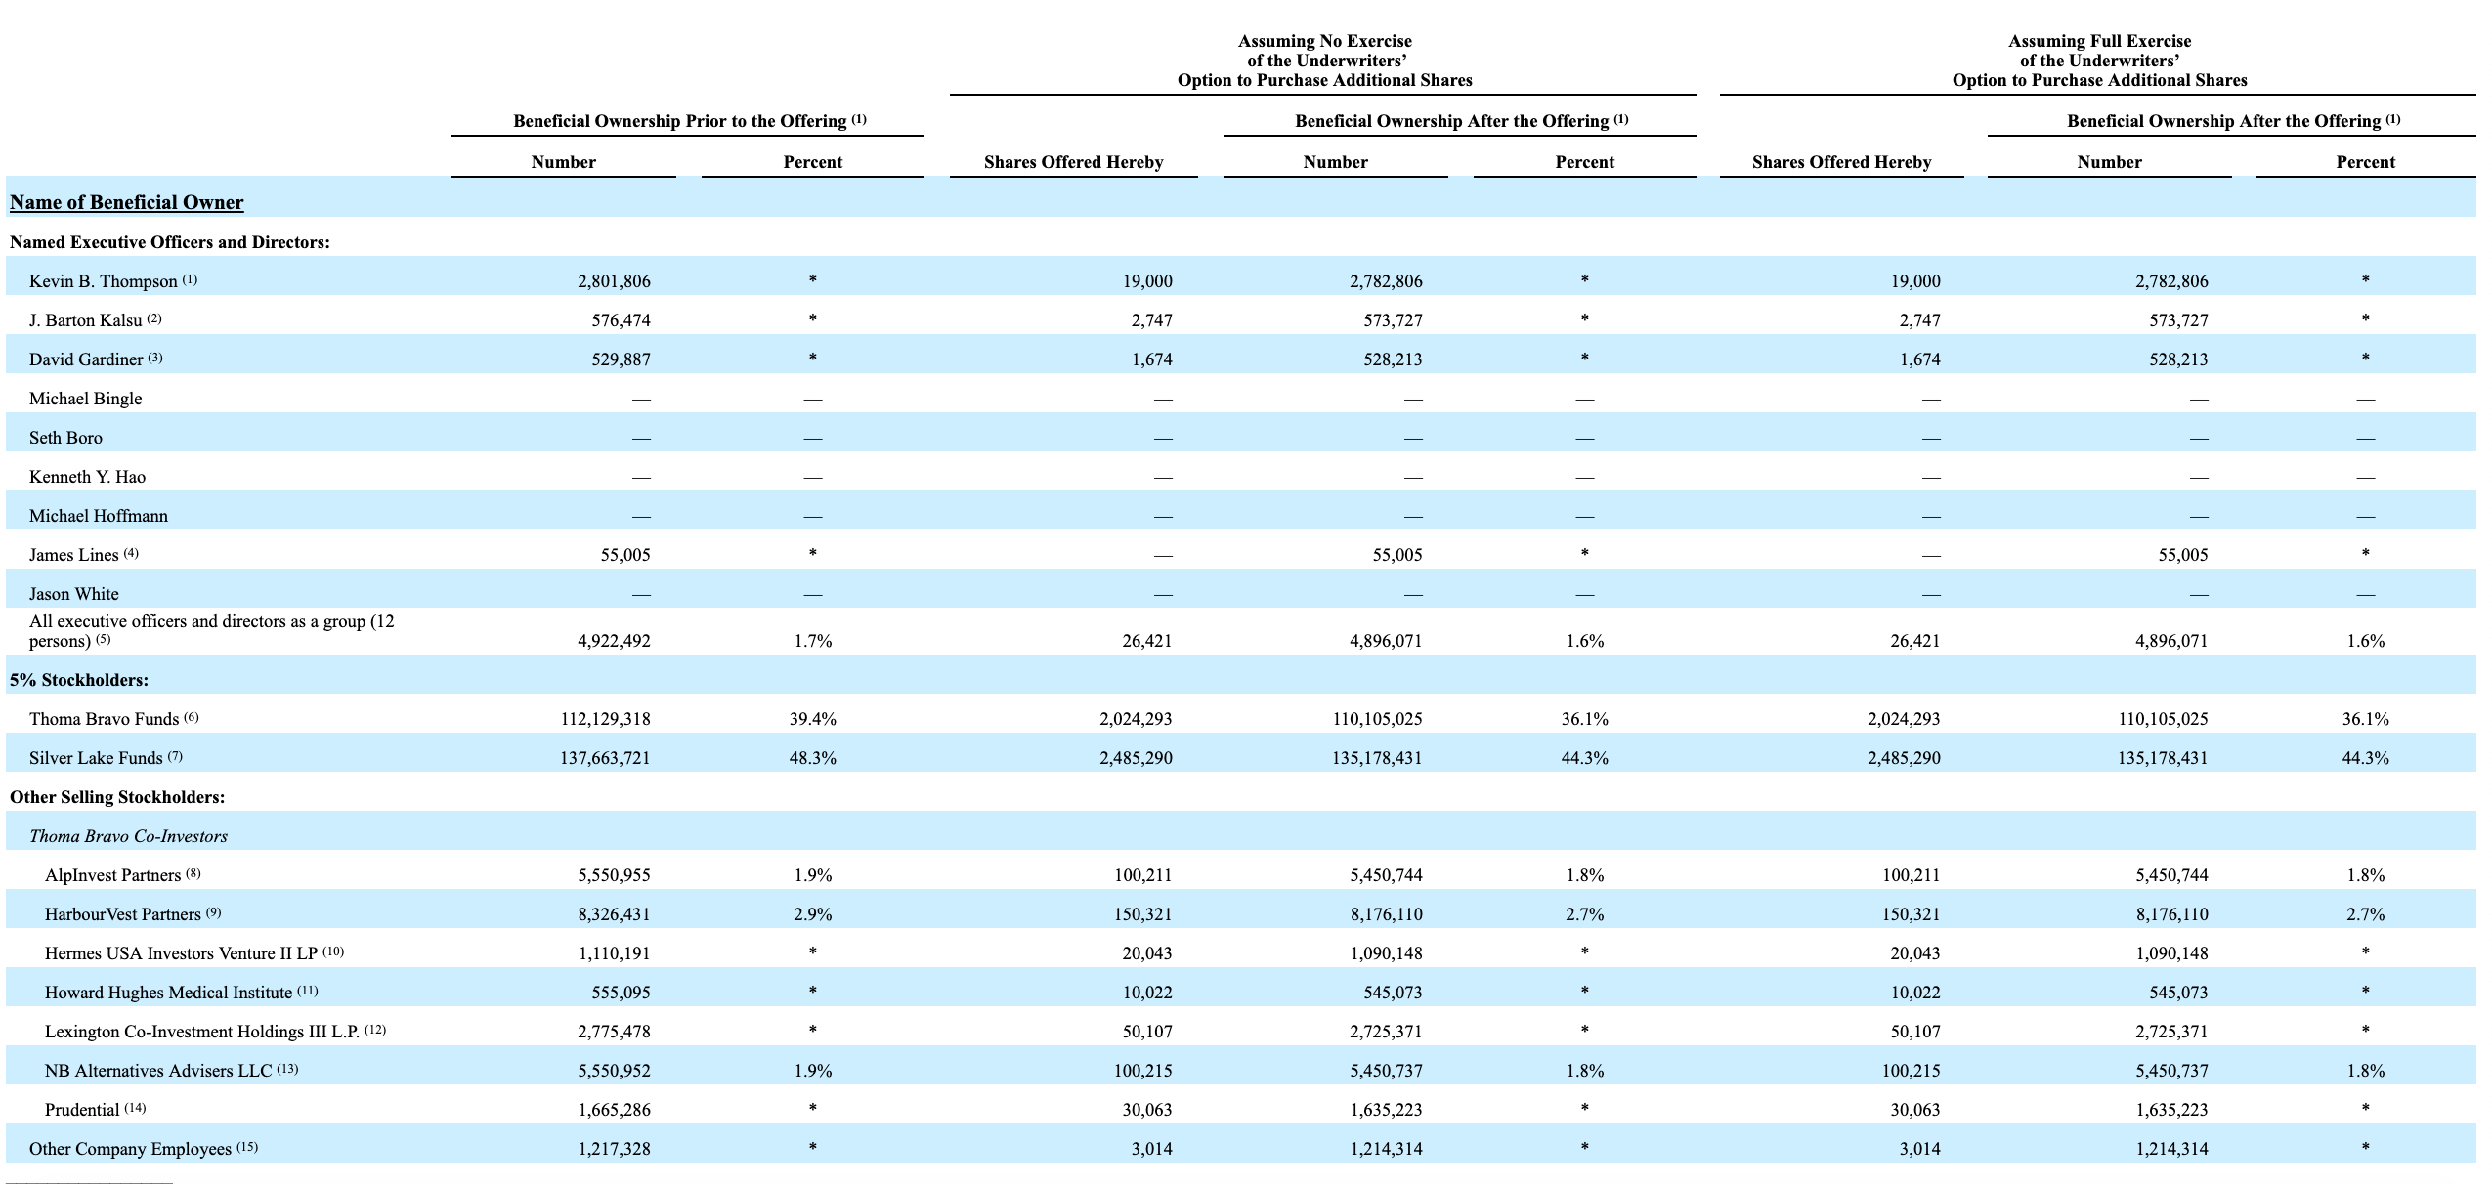Click the value 1,110,191
The width and height of the screenshot is (2492, 1184).
click(614, 953)
